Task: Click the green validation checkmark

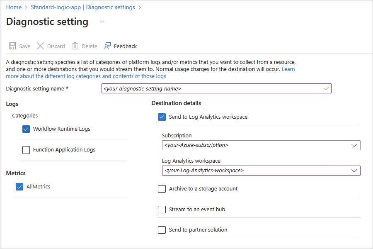Action: (326, 88)
